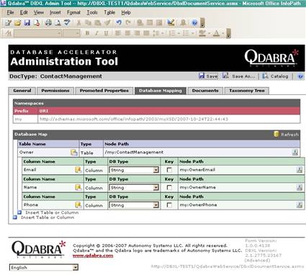This screenshot has height=275, width=306.
Task: Click the namespace URI text field
Action: pos(169,119)
